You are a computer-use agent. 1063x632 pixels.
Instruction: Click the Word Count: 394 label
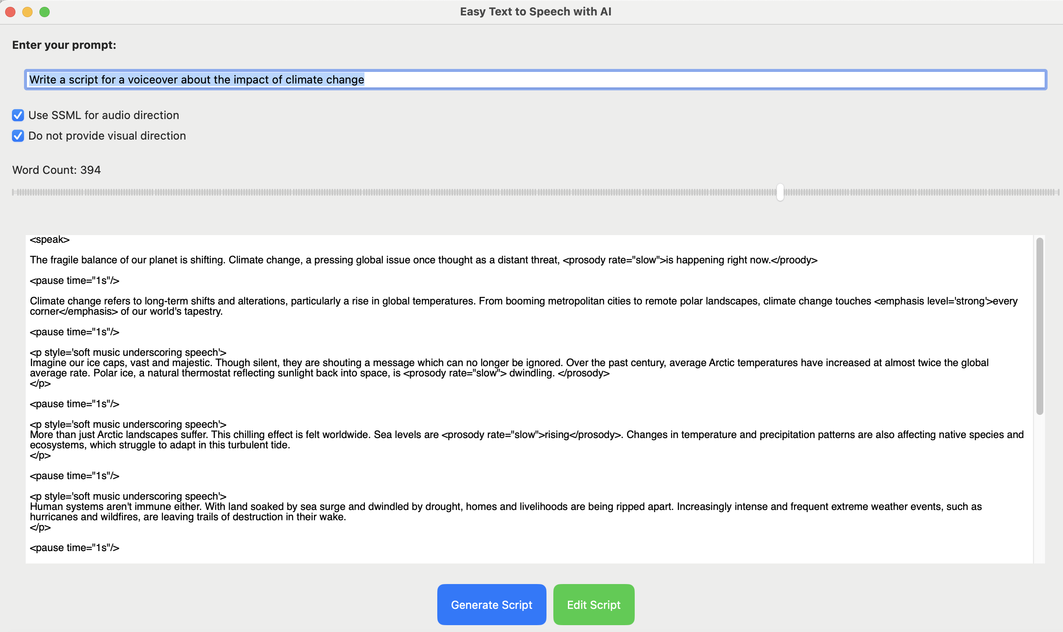(x=57, y=170)
